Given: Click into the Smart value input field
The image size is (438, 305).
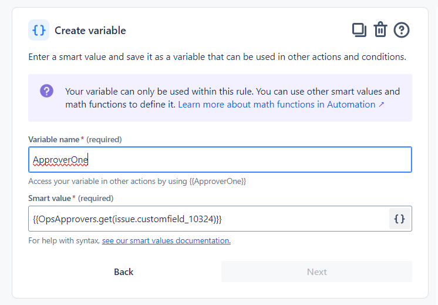Looking at the screenshot, I should [x=208, y=219].
